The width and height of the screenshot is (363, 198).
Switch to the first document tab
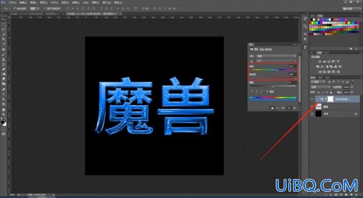pos(34,14)
